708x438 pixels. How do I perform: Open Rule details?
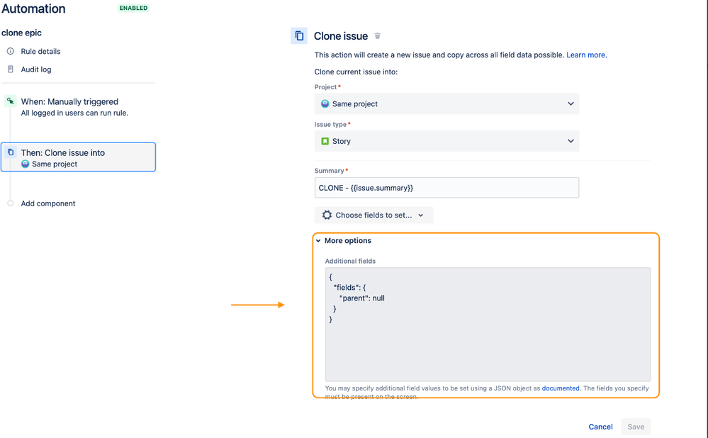(40, 51)
